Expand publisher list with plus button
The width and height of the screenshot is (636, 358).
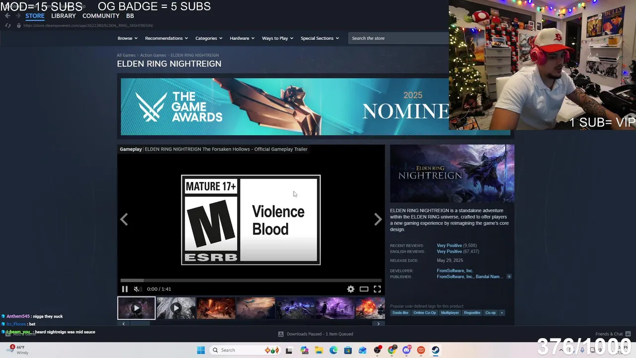pos(509,277)
